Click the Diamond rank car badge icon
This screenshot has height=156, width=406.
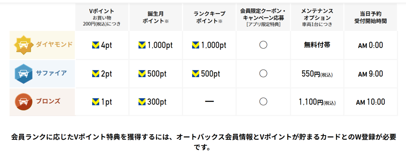point(23,45)
